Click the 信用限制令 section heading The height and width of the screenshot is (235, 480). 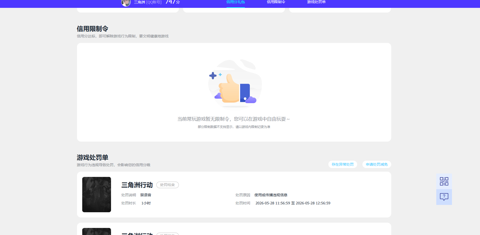point(92,29)
